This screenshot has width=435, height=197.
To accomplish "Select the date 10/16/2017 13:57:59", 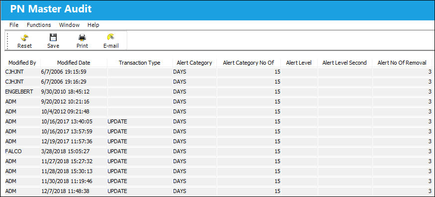I will coord(67,131).
